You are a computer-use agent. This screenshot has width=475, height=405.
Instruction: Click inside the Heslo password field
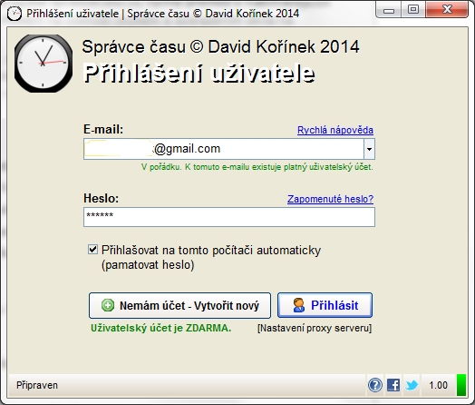(229, 217)
